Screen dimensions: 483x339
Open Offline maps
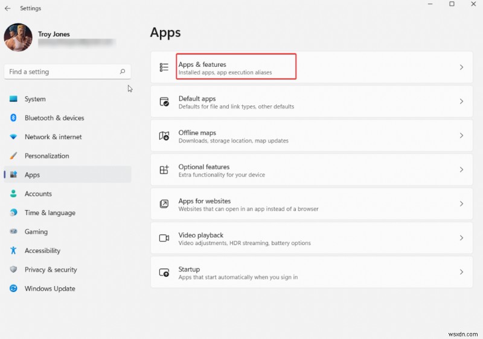[x=312, y=135]
